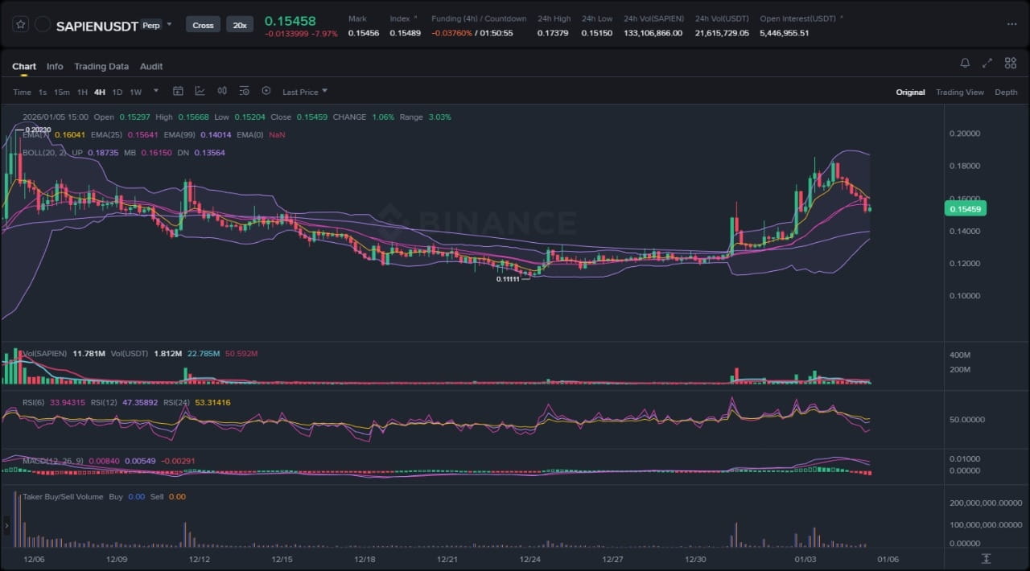This screenshot has width=1030, height=571.
Task: Select the 4H interval
Action: pos(100,92)
